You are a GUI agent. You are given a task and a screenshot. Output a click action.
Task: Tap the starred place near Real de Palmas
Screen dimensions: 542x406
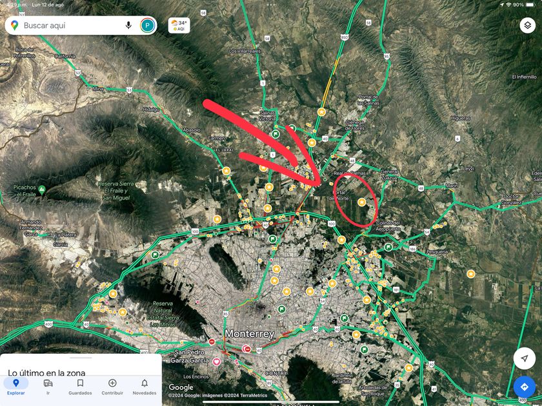pos(361,202)
